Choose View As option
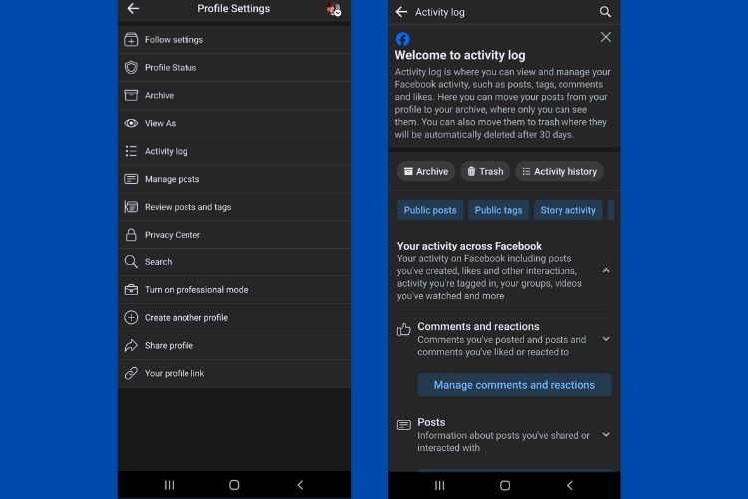Image resolution: width=748 pixels, height=499 pixels. coord(234,123)
